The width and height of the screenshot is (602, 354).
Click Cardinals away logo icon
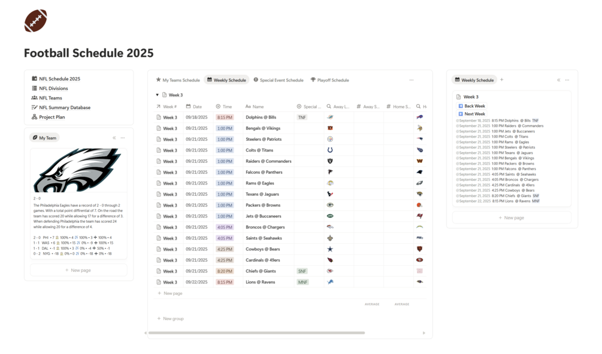(x=330, y=261)
